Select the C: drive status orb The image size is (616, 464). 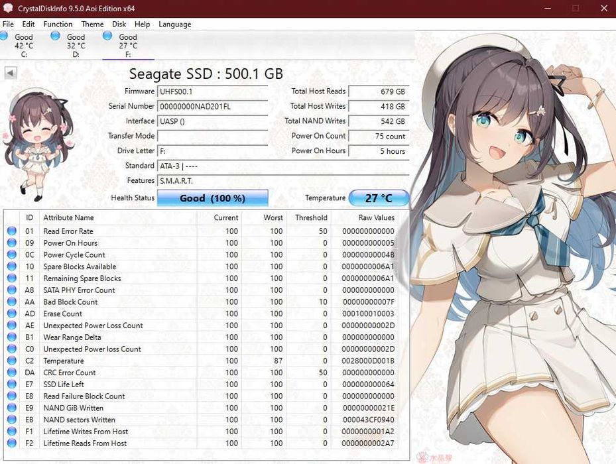[4, 36]
